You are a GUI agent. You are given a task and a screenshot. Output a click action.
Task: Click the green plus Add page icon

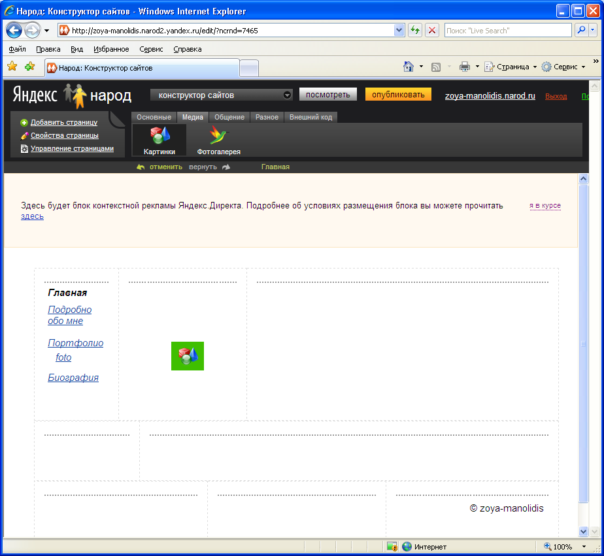[24, 122]
